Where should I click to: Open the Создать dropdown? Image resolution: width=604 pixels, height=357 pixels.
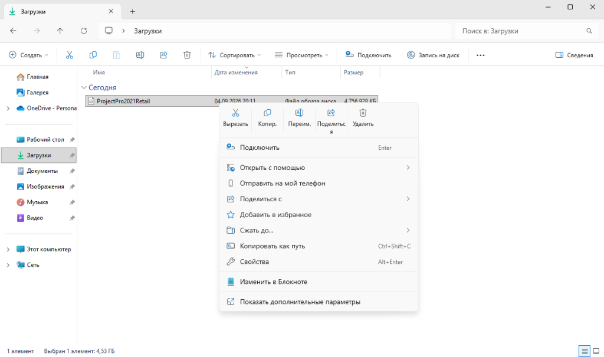[29, 55]
